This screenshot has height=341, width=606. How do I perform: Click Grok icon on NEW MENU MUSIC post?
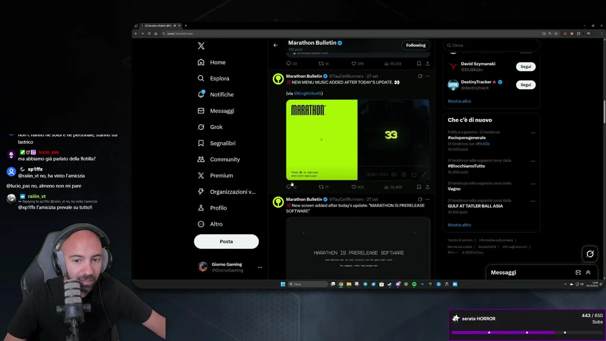(x=420, y=76)
